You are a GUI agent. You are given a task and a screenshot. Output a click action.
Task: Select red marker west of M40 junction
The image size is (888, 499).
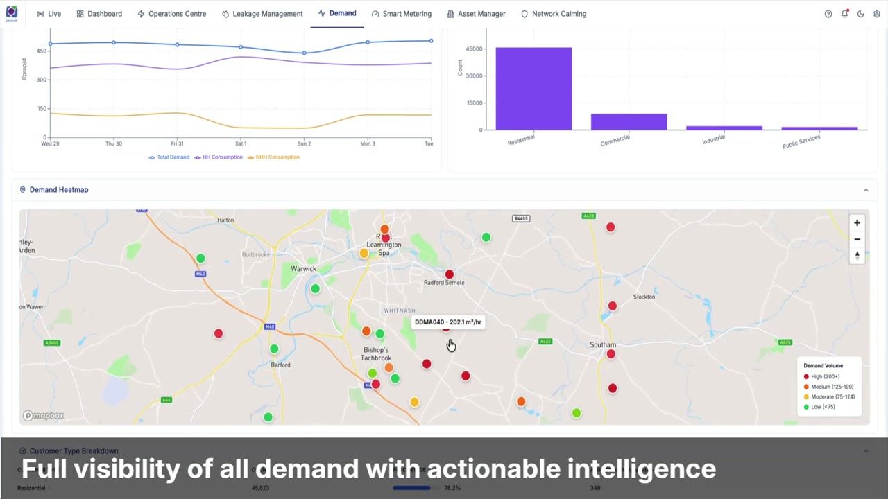click(x=219, y=333)
